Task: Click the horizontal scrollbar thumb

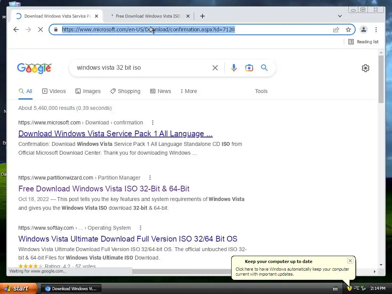Action: [182, 271]
